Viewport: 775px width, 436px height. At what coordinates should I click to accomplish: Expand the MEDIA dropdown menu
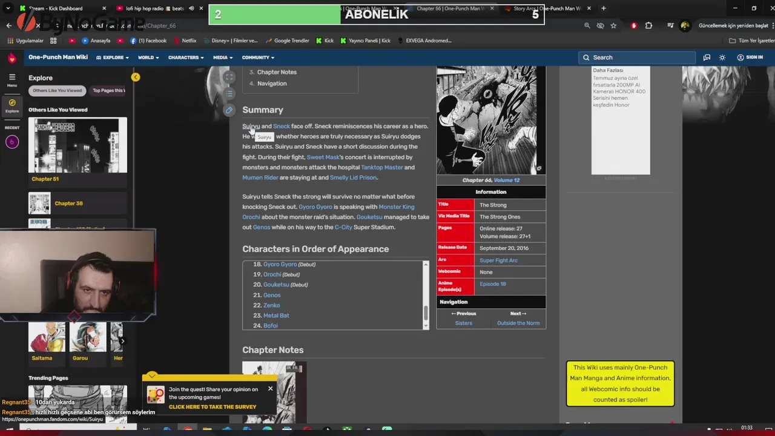click(223, 58)
